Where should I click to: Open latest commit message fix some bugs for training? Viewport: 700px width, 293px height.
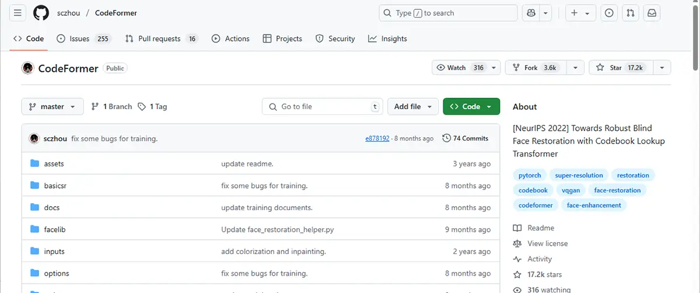pos(114,138)
